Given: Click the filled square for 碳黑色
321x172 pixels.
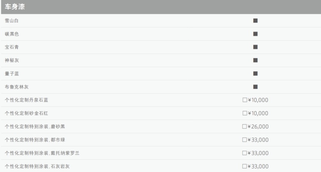Looking at the screenshot, I should point(255,34).
